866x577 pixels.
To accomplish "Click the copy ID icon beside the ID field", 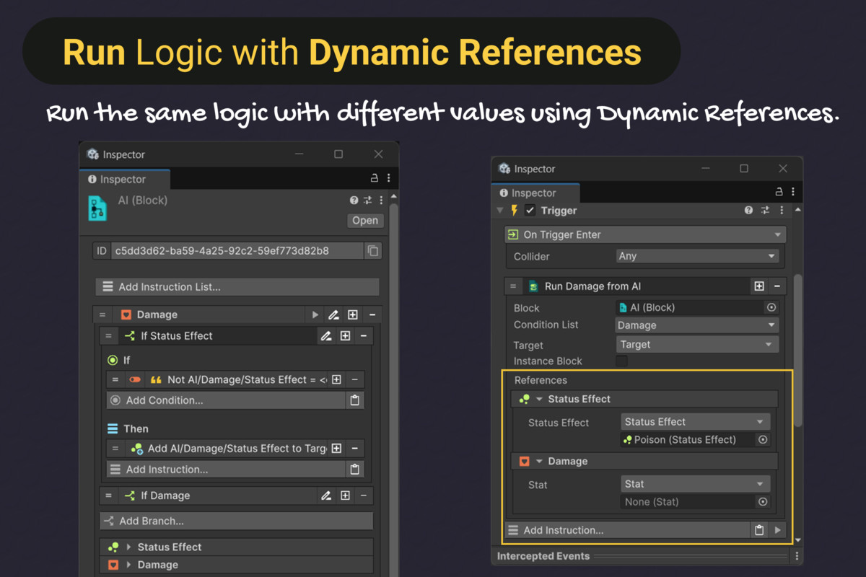I will (x=373, y=251).
